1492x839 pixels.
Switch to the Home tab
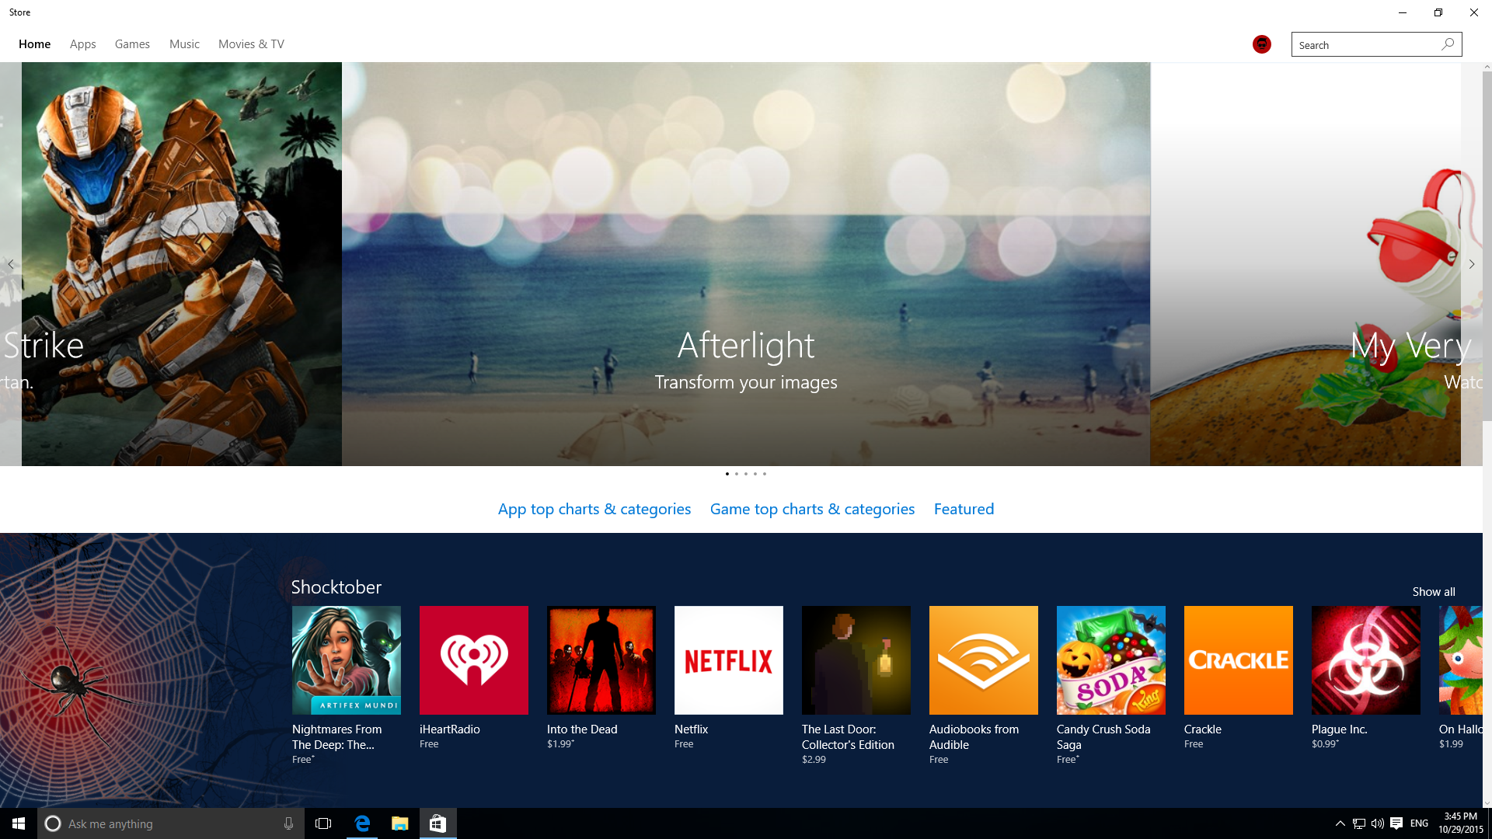point(34,44)
